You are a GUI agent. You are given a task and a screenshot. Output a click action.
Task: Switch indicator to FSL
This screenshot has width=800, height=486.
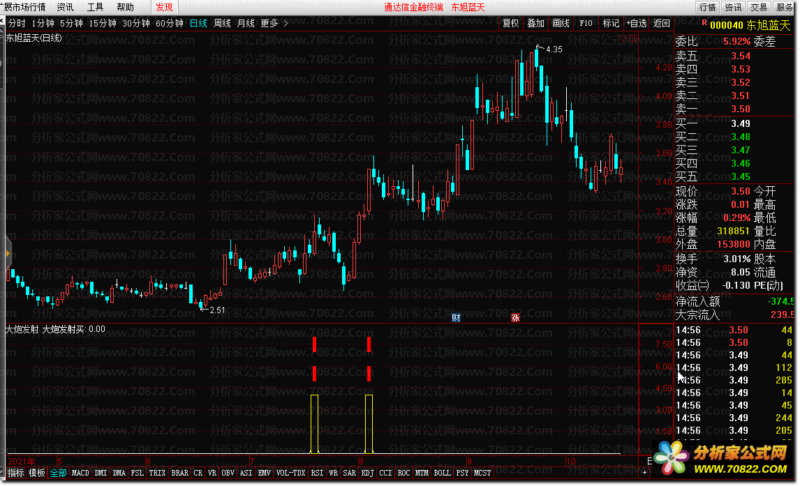click(137, 473)
